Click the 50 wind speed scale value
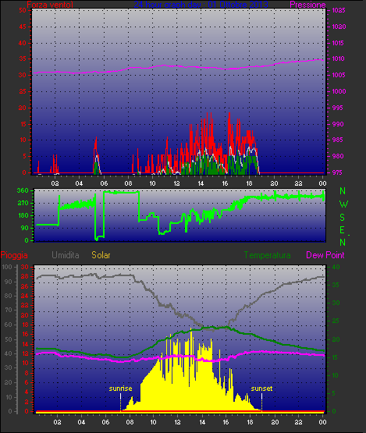 point(23,10)
